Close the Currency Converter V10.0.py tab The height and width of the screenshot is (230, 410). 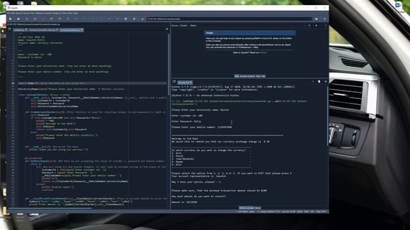(x=57, y=30)
